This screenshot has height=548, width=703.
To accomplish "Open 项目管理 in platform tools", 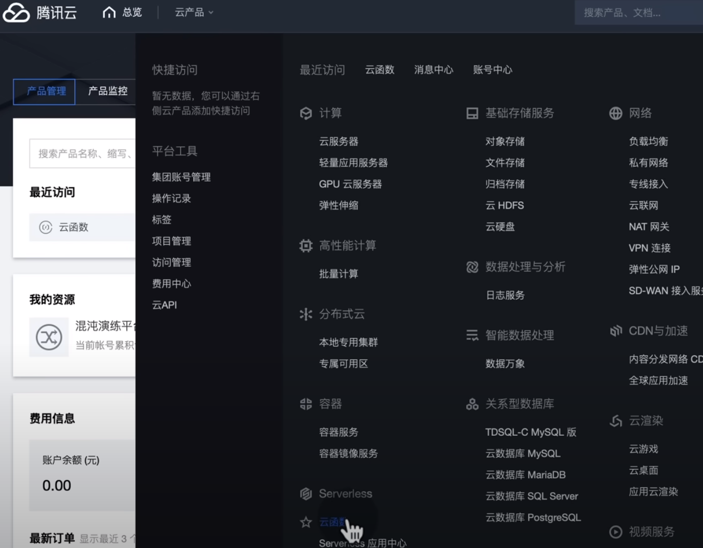I will tap(171, 241).
